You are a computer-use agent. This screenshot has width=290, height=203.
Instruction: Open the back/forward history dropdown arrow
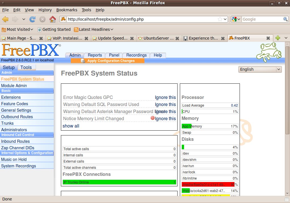click(x=24, y=19)
